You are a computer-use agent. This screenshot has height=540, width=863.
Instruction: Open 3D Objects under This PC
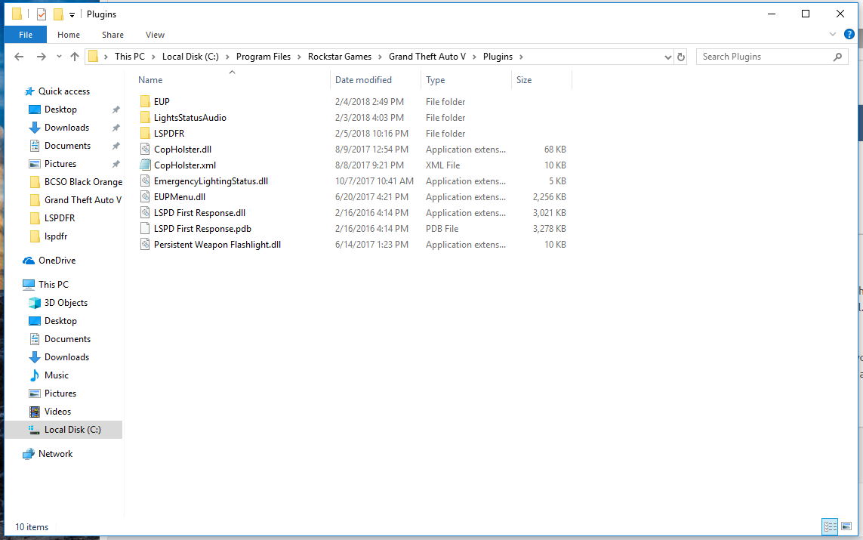coord(66,303)
